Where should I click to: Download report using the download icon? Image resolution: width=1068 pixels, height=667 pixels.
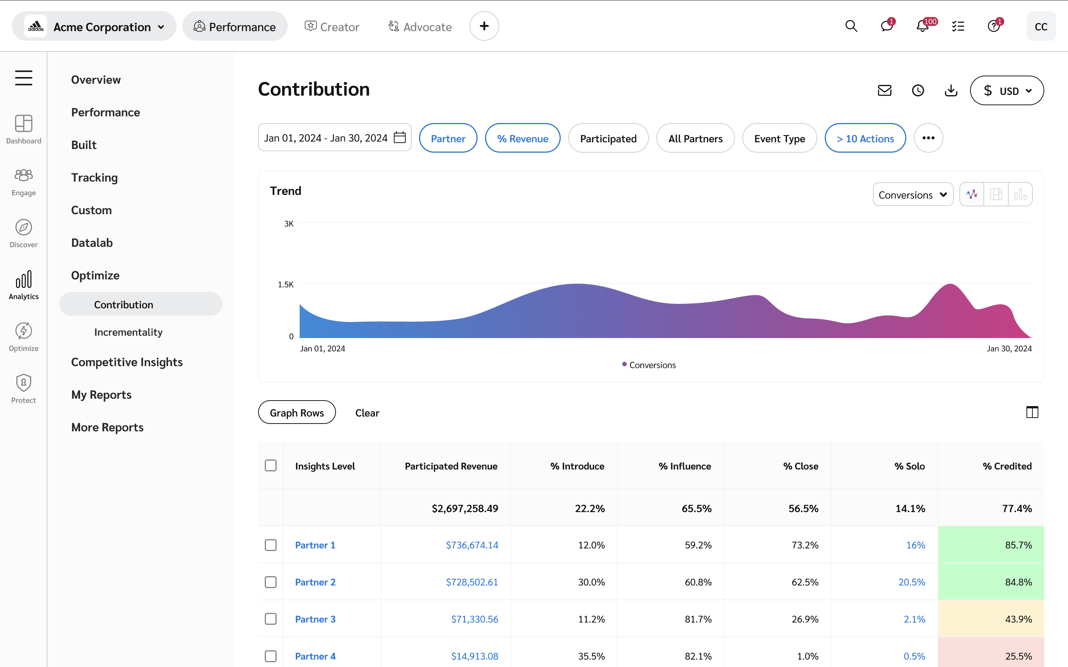[950, 90]
